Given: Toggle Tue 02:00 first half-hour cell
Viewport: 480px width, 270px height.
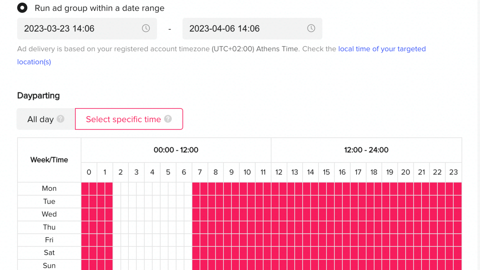Looking at the screenshot, I should point(117,202).
